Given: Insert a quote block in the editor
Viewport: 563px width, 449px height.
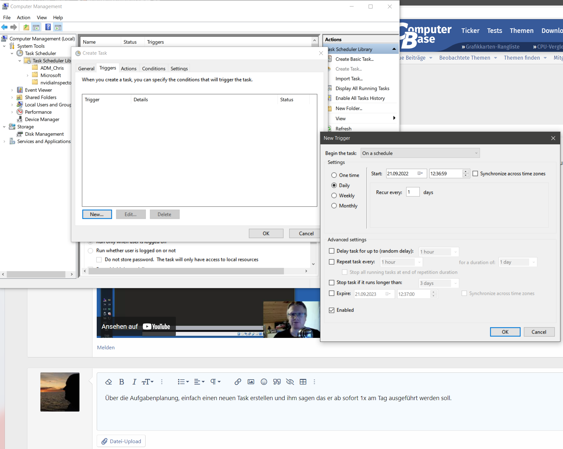Looking at the screenshot, I should click(277, 382).
